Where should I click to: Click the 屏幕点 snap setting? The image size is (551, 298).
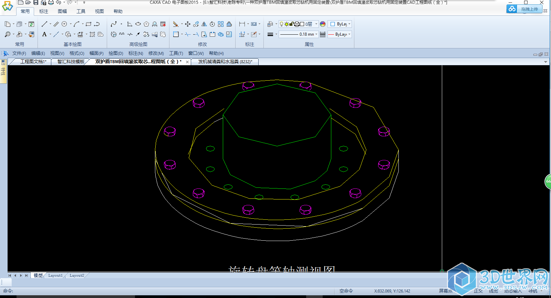pyautogui.click(x=446, y=291)
